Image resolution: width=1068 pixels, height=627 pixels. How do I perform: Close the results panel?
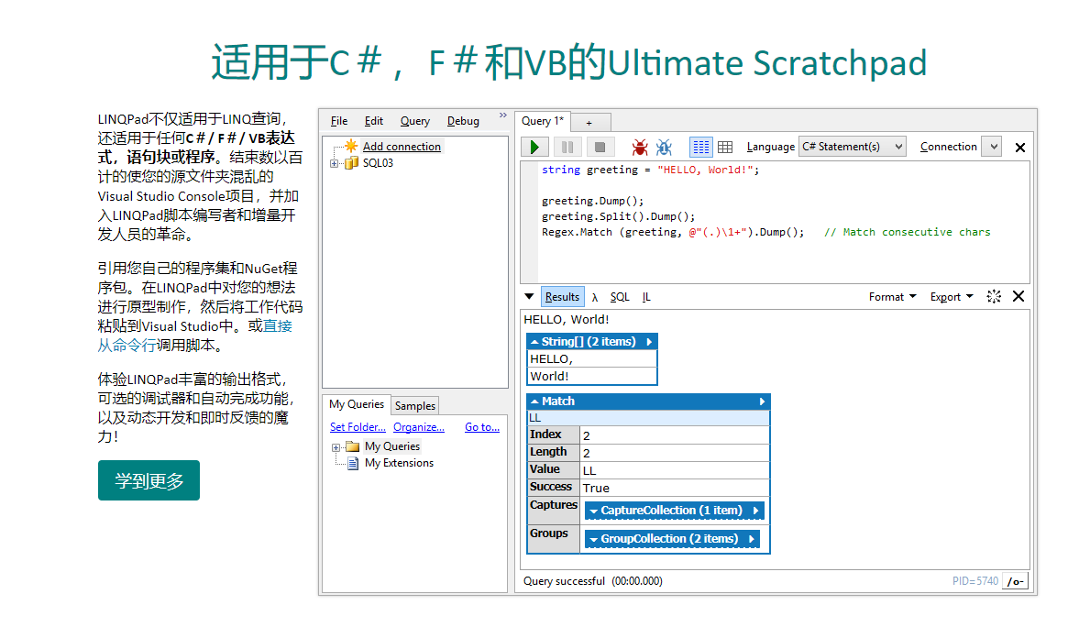click(x=1018, y=296)
